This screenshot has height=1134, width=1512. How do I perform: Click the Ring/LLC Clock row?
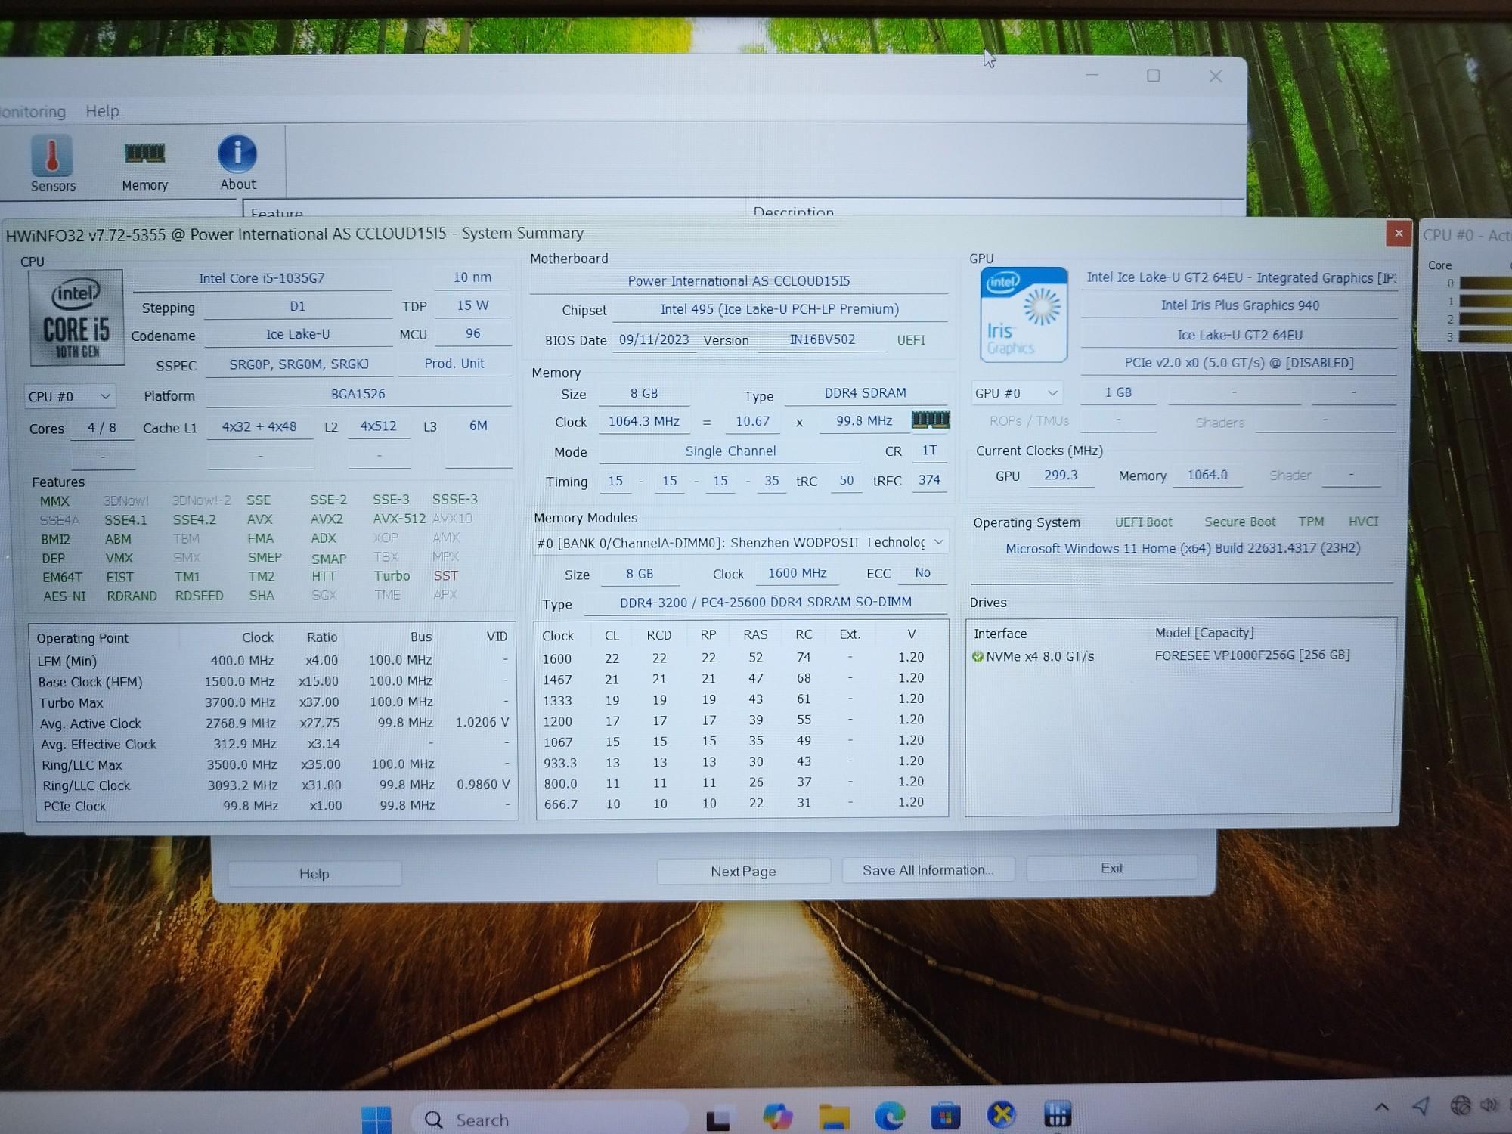275,785
